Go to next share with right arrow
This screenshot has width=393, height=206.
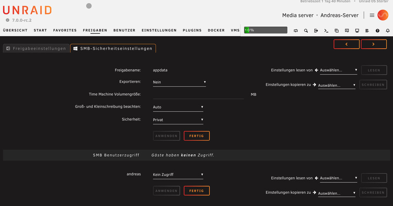tap(374, 44)
